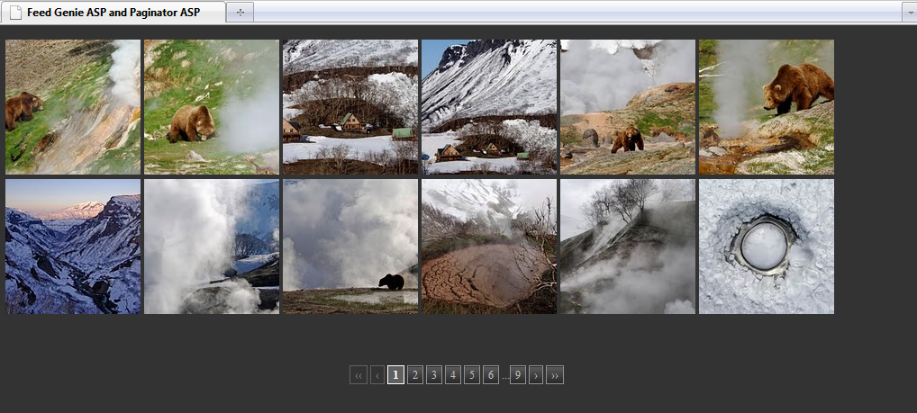
Task: Go to page 3 in the paginator
Action: [434, 375]
